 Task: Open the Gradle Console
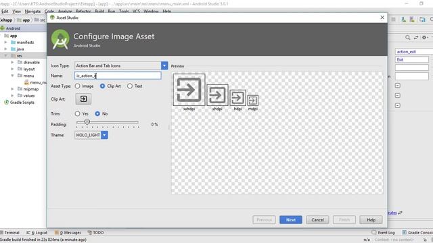417,232
